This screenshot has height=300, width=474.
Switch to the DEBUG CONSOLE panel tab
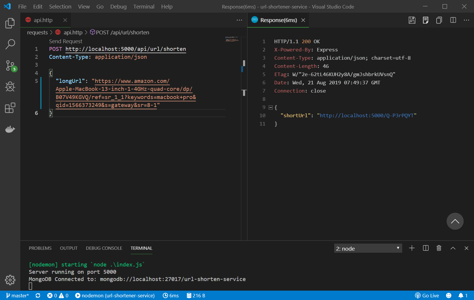point(104,248)
